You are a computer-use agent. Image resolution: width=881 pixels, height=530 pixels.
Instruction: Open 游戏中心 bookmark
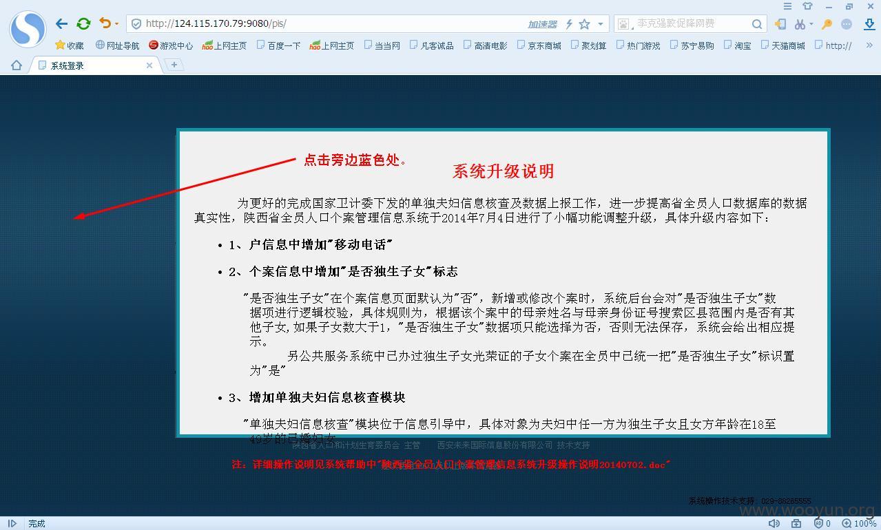[171, 45]
